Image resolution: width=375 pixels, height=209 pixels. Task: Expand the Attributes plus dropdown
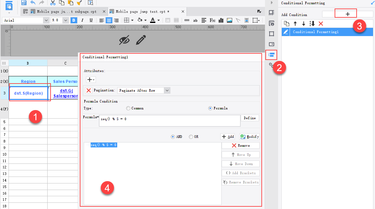[91, 79]
